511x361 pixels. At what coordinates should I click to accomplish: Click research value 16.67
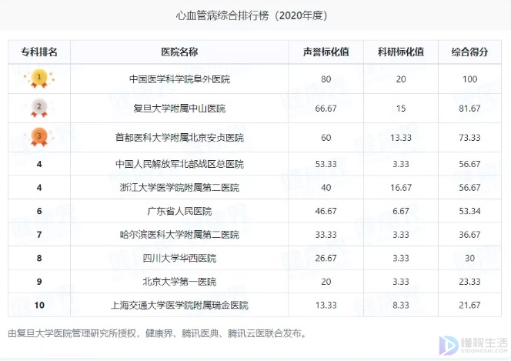(x=401, y=187)
